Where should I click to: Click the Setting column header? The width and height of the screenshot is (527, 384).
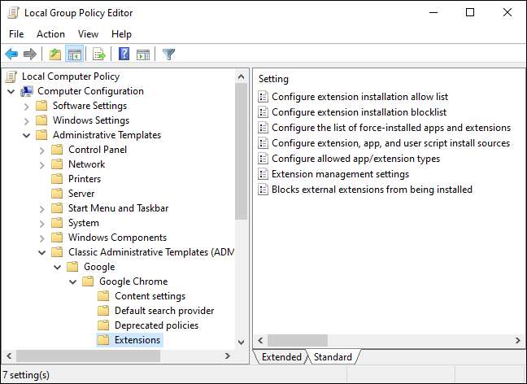(x=274, y=79)
